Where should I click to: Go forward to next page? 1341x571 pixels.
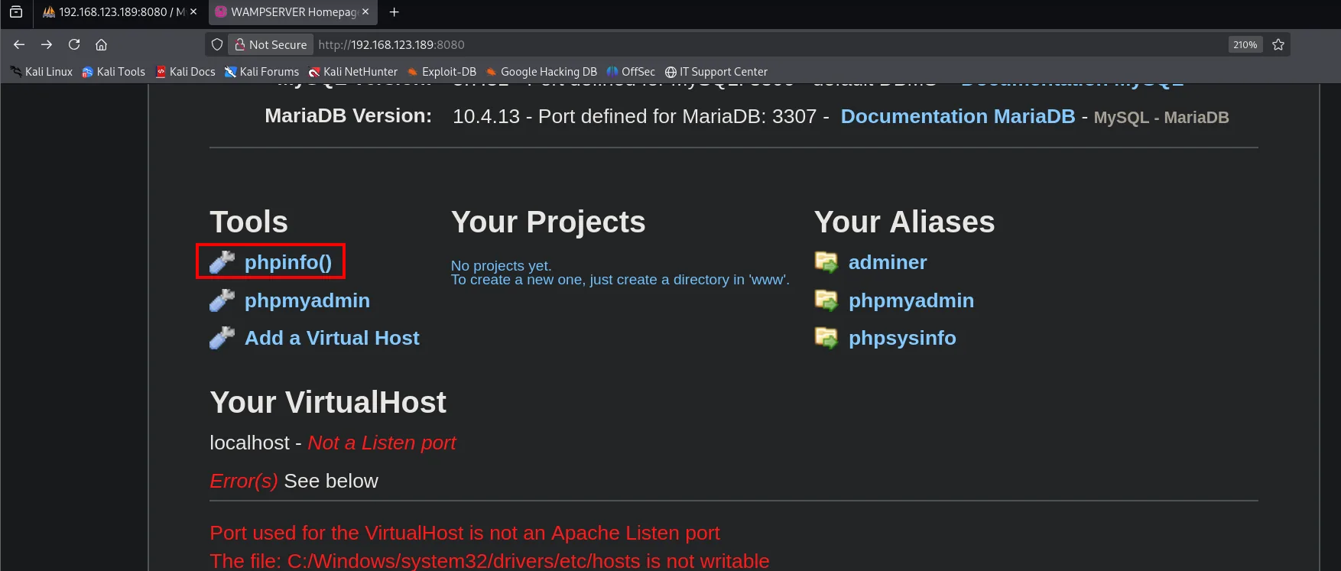click(47, 44)
